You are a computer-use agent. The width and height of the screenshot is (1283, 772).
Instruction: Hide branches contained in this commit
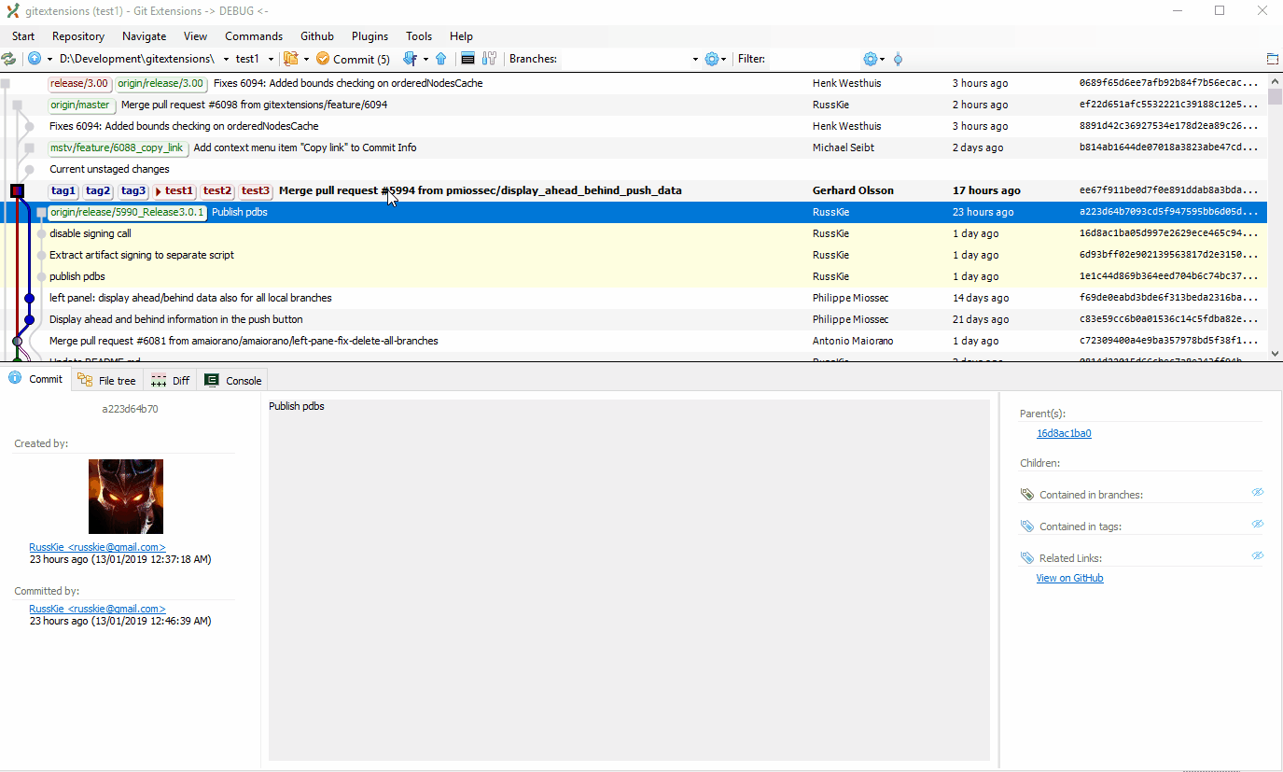[1257, 492]
